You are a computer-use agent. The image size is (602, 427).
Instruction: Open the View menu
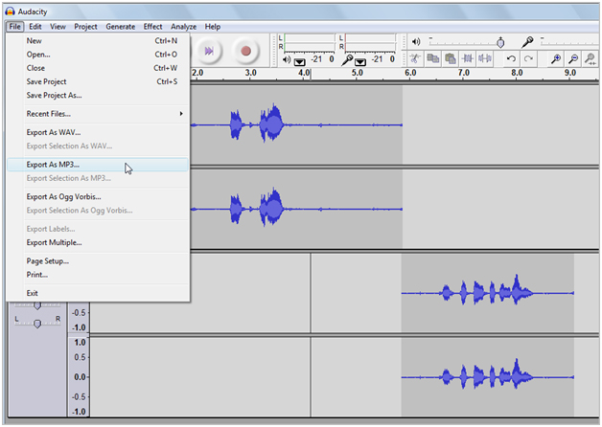tap(58, 27)
